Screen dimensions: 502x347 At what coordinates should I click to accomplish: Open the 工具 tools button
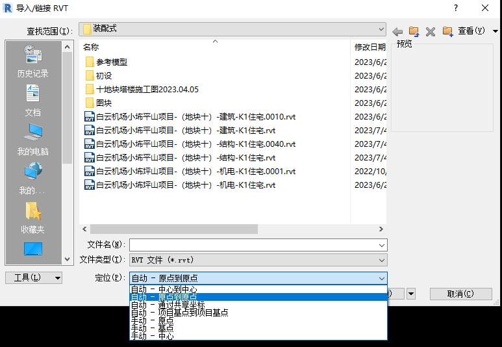33,277
